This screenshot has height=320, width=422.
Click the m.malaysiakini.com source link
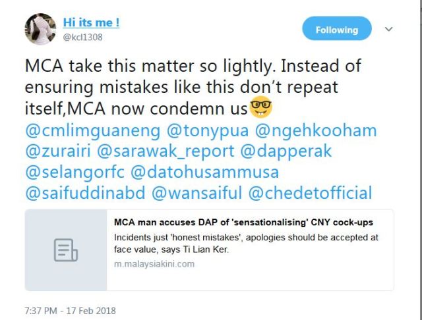click(154, 264)
